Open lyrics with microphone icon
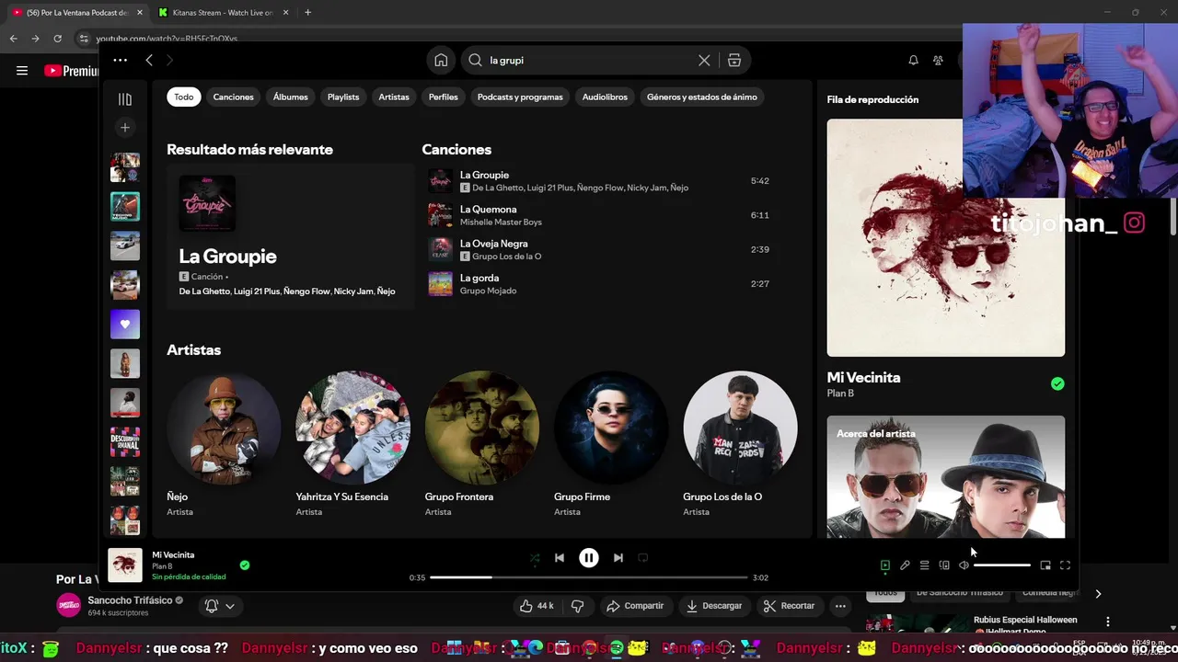 (905, 565)
